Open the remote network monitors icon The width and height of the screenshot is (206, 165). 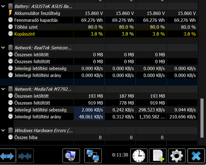pyautogui.click(x=93, y=156)
